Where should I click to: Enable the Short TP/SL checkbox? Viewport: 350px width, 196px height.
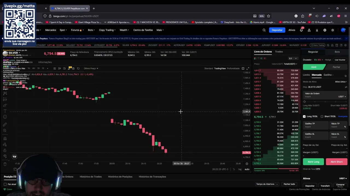coord(322,117)
